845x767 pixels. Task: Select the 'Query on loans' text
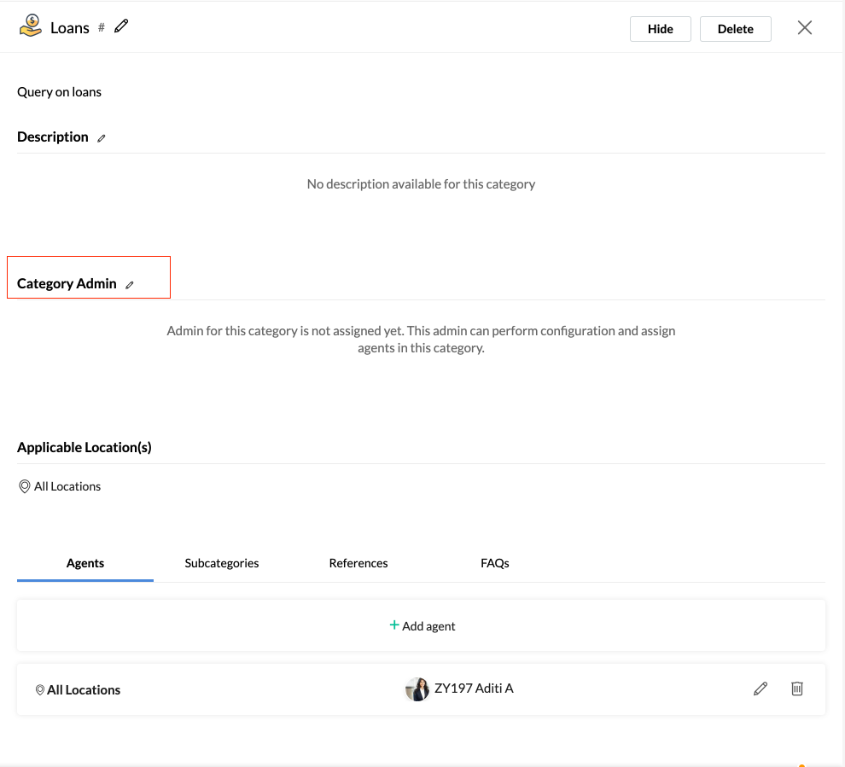59,92
